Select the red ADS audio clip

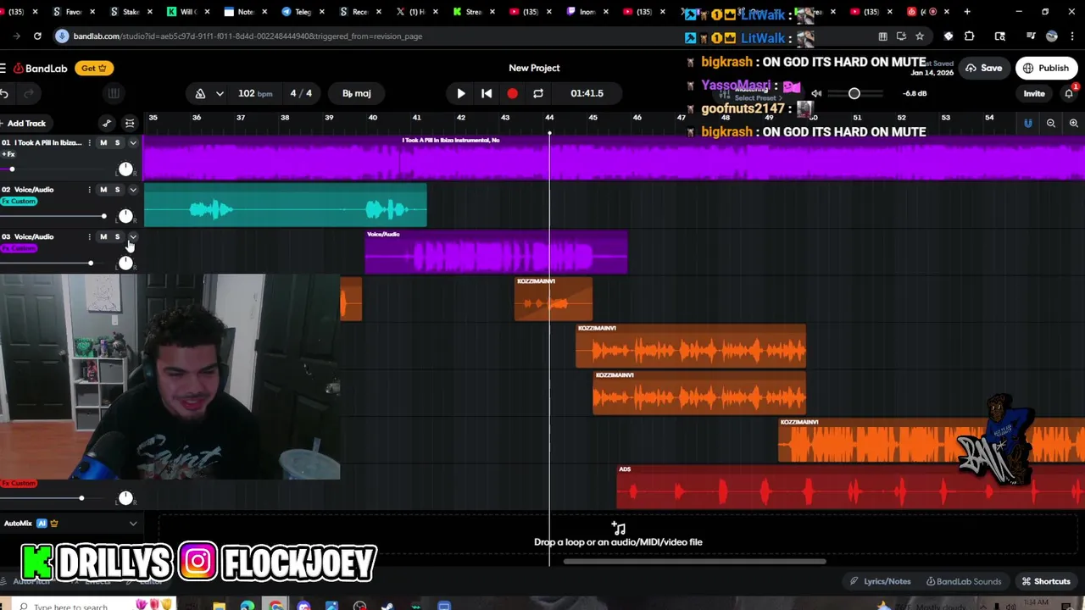(x=850, y=488)
